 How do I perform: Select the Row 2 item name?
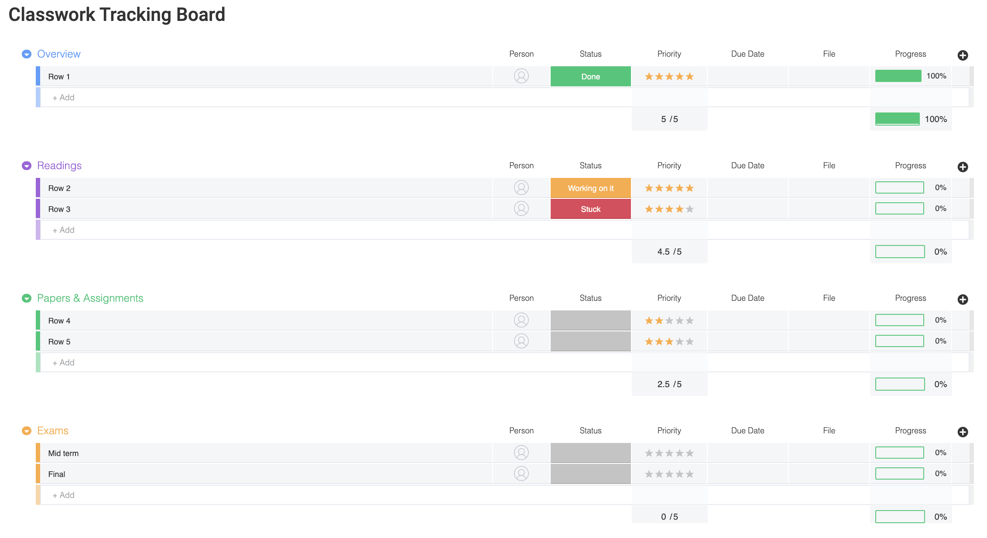coord(59,188)
